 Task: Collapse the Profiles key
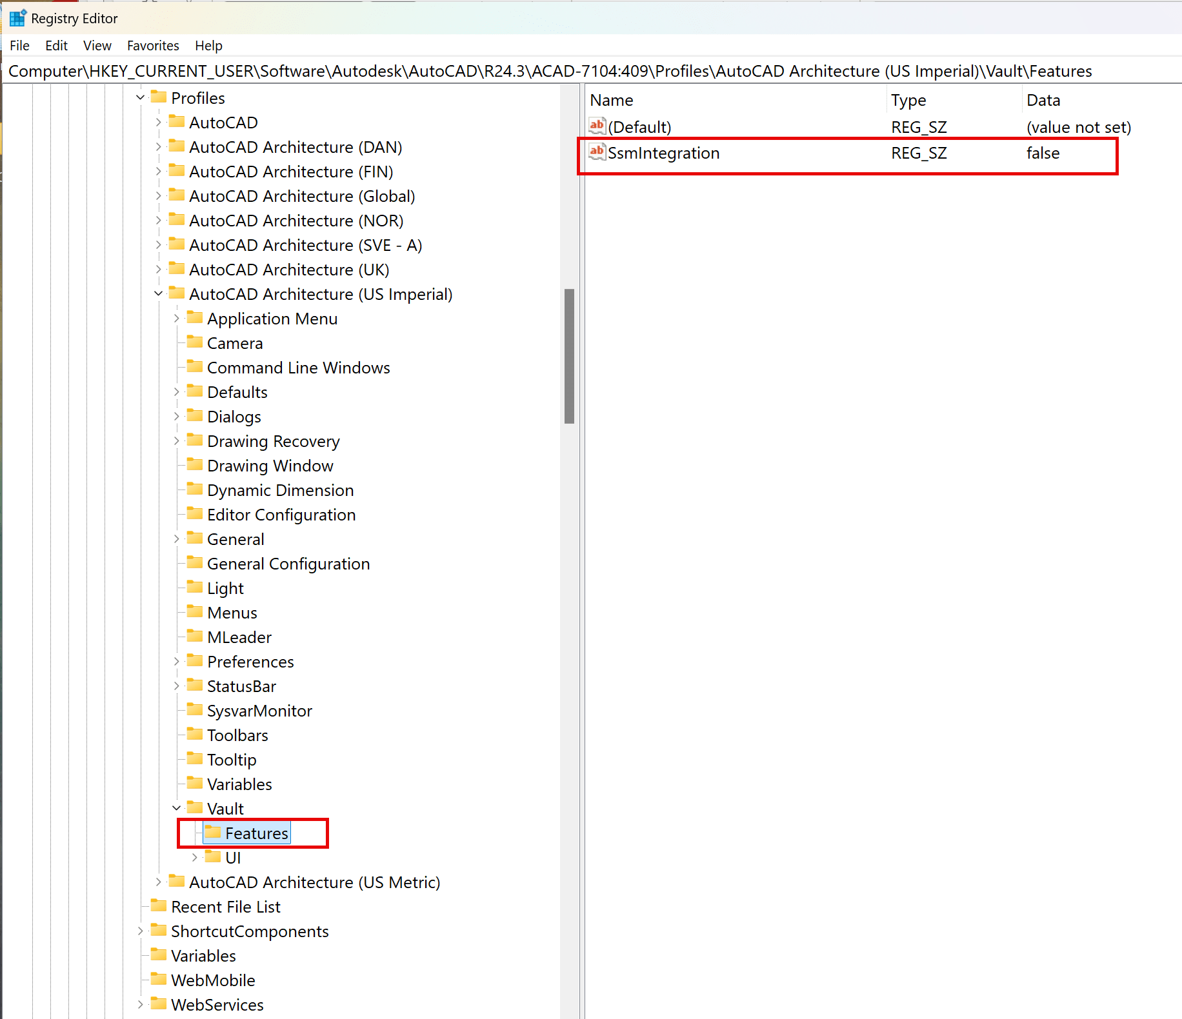[141, 98]
